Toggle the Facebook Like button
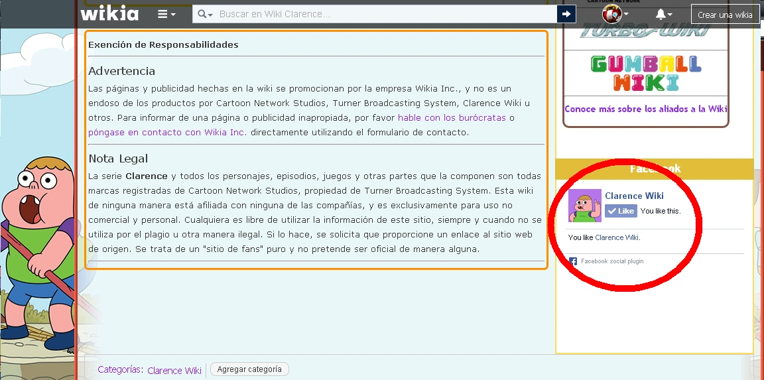Image resolution: width=764 pixels, height=380 pixels. point(621,211)
